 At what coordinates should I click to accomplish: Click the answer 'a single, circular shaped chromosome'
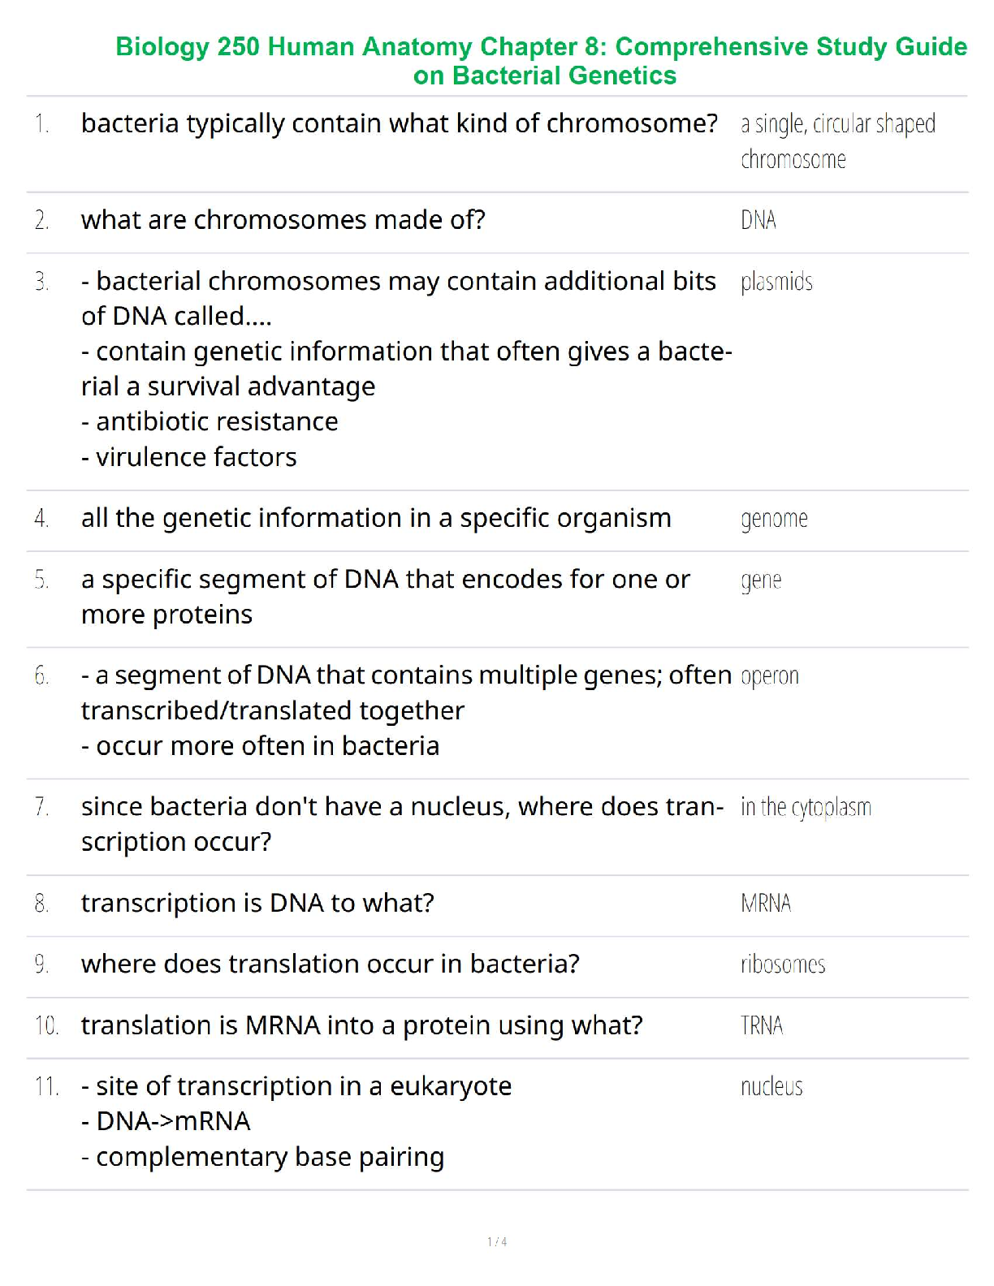click(836, 141)
